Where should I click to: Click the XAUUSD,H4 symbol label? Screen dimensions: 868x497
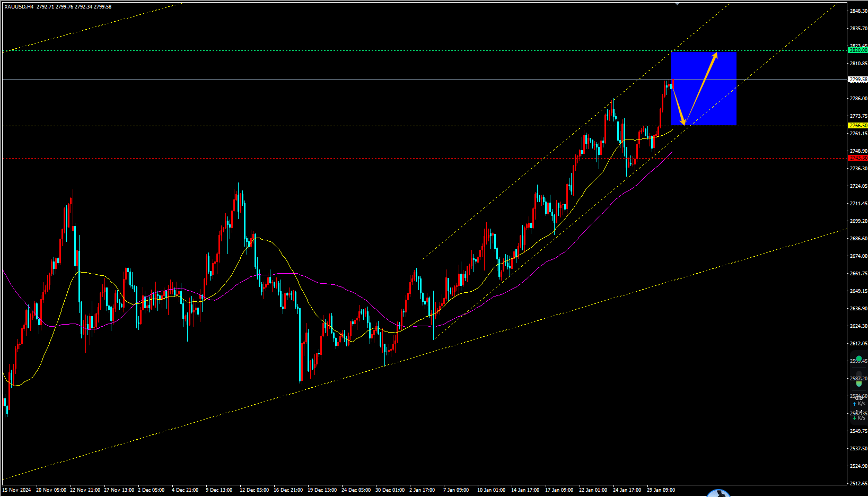(19, 7)
